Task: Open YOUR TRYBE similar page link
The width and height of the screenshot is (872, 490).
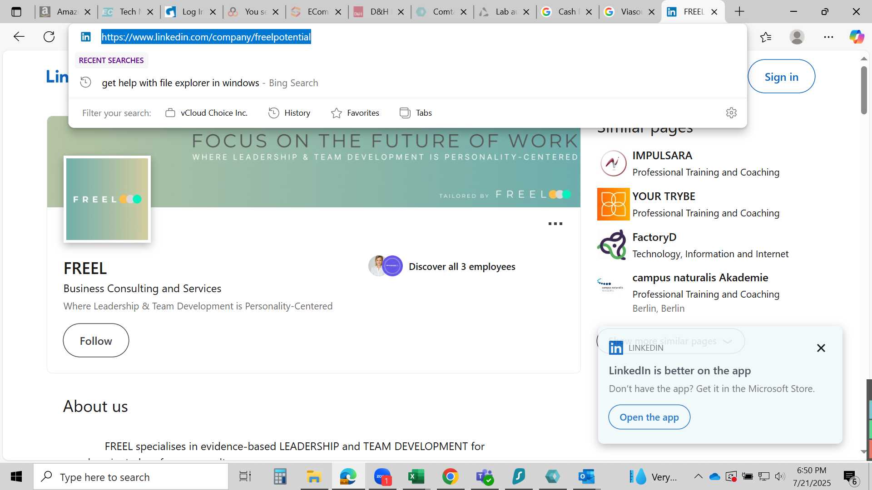Action: 664,196
